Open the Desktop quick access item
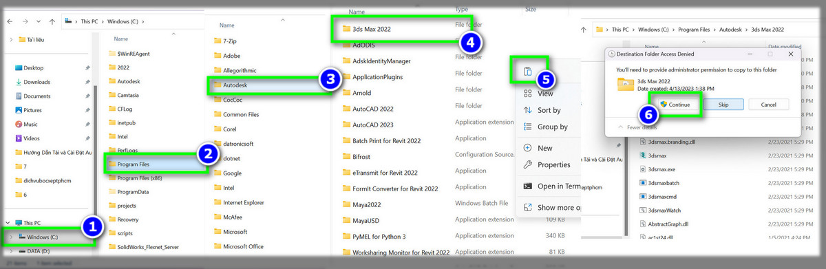Viewport: 826px width, 269px height. click(x=33, y=68)
